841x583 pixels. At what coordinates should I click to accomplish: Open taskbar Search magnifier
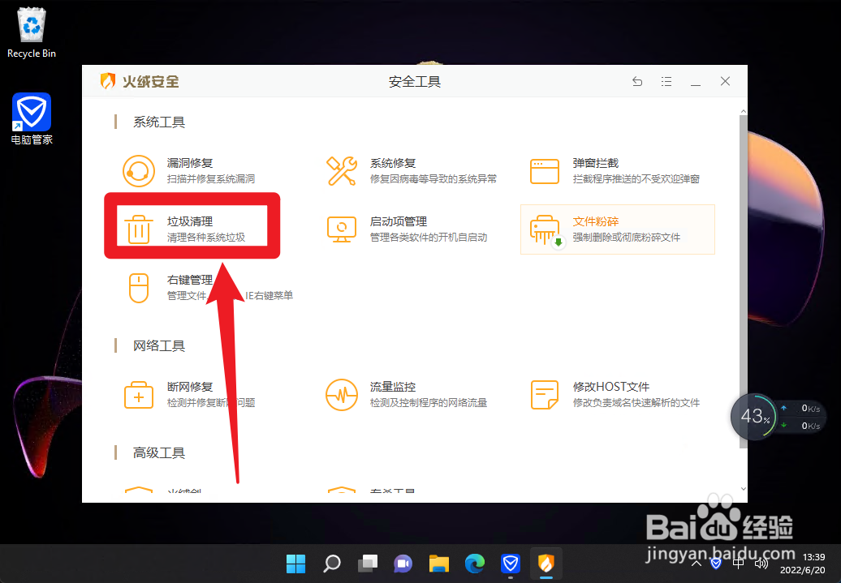point(332,564)
